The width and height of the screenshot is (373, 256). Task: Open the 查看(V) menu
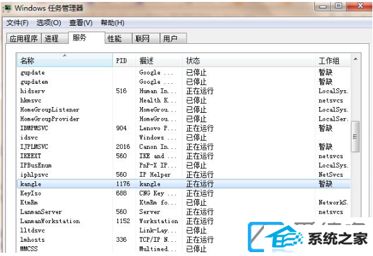(x=81, y=23)
